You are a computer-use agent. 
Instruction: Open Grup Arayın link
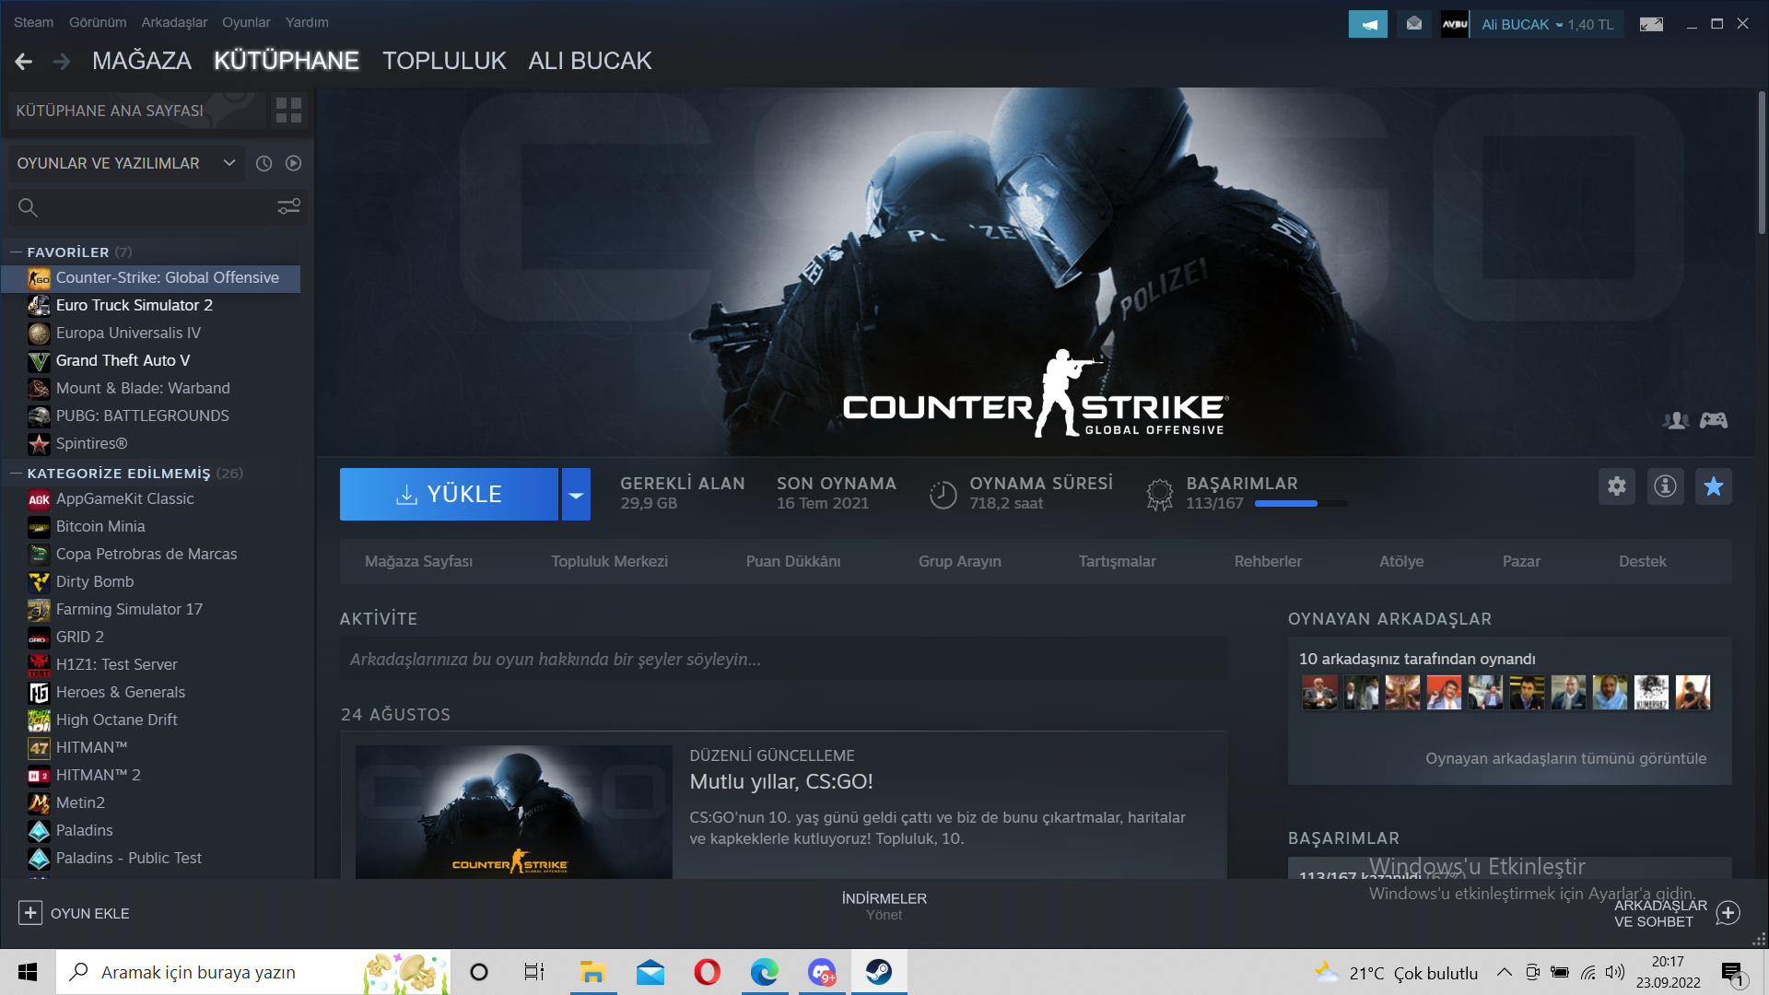(x=959, y=561)
